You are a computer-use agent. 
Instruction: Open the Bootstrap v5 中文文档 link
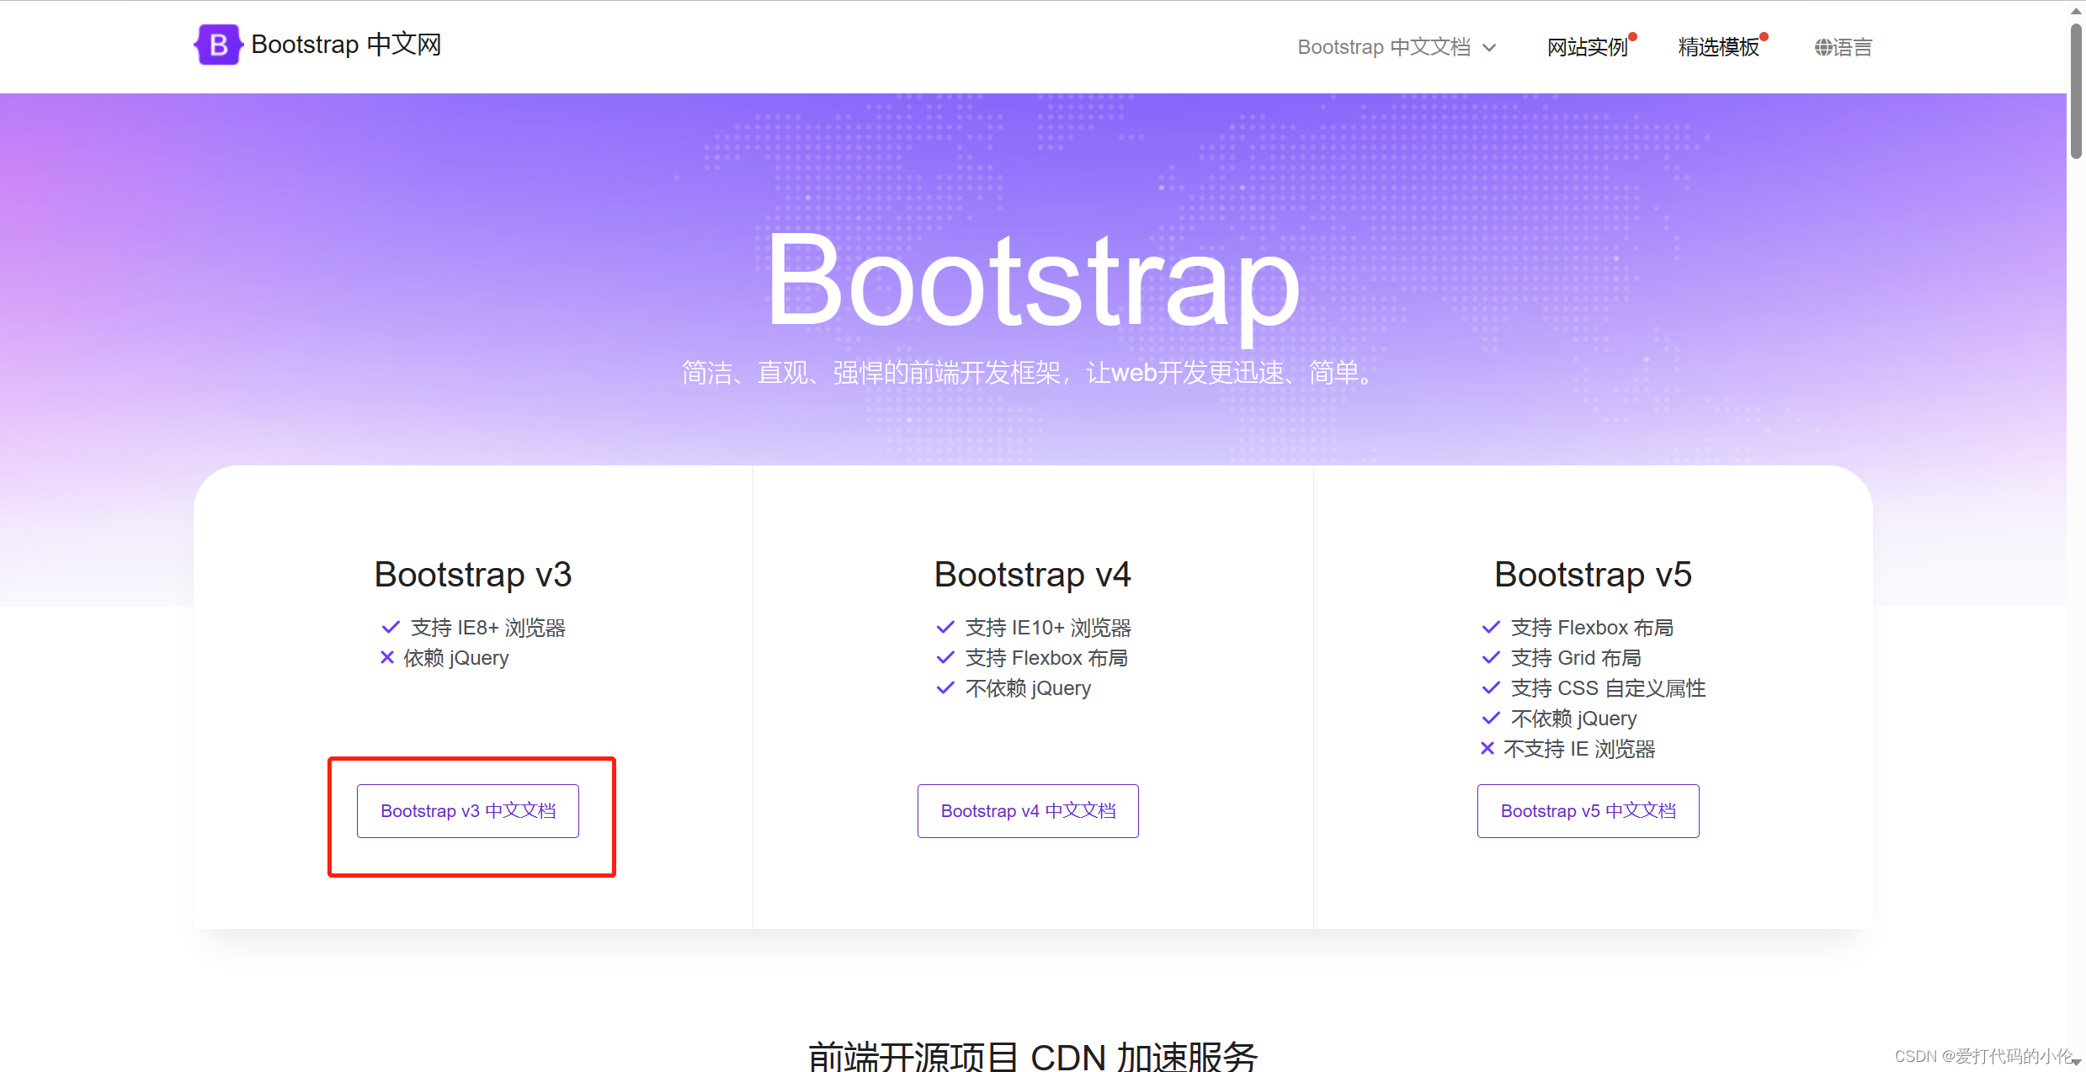(1588, 810)
